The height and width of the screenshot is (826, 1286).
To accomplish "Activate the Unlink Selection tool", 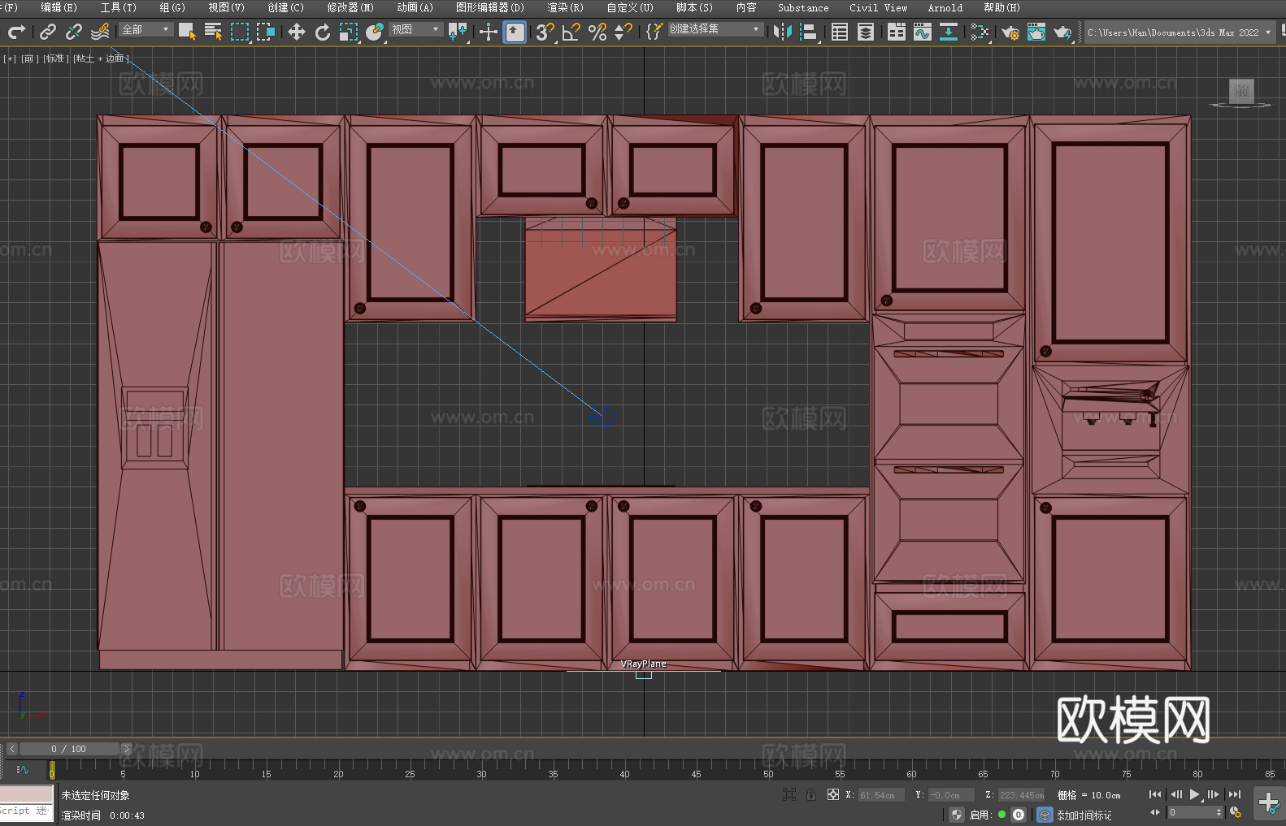I will (73, 32).
